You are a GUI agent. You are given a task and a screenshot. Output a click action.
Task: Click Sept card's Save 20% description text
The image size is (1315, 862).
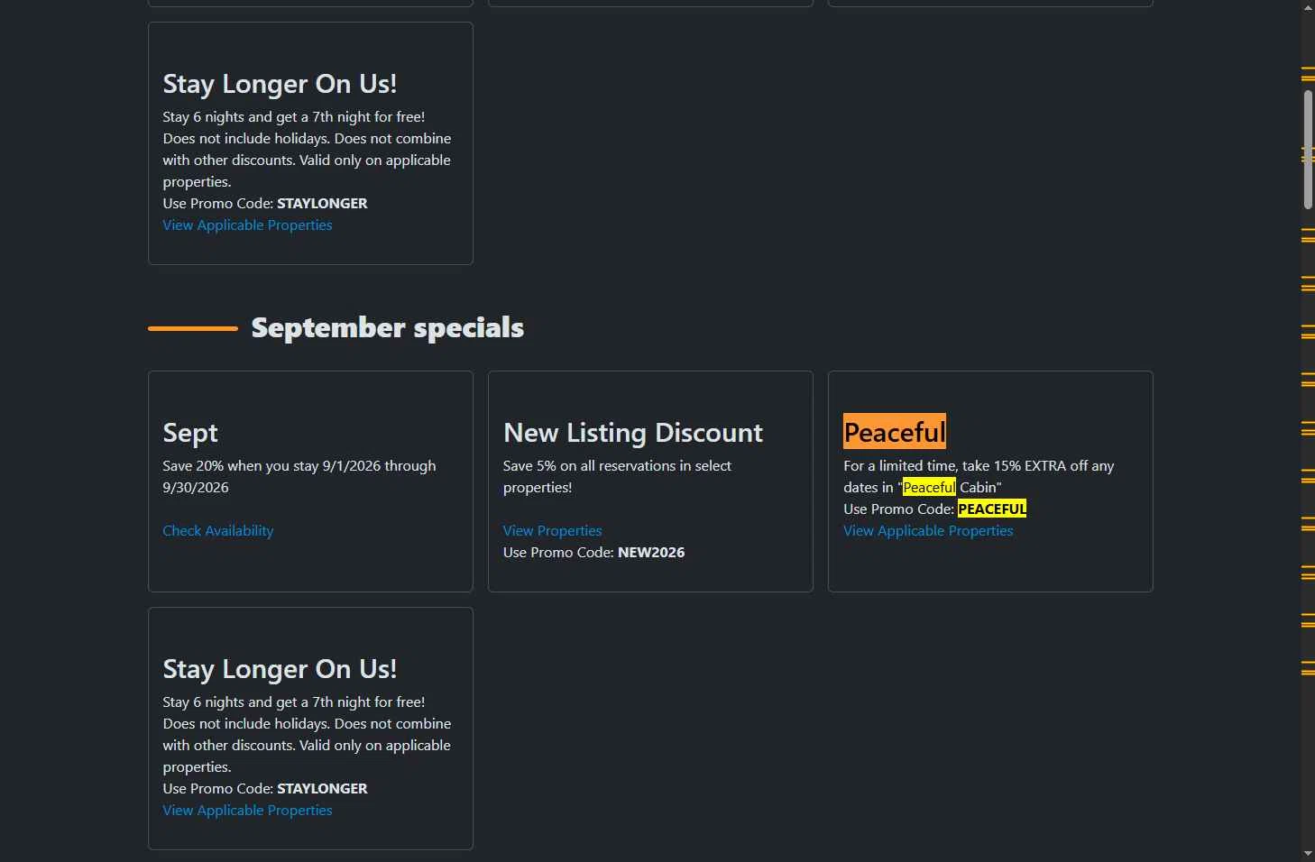tap(299, 477)
